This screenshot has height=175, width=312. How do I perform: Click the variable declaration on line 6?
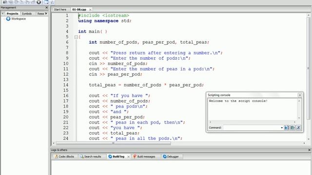[149, 42]
